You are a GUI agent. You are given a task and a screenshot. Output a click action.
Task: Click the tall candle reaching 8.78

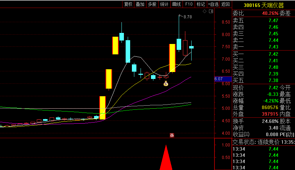(x=179, y=44)
